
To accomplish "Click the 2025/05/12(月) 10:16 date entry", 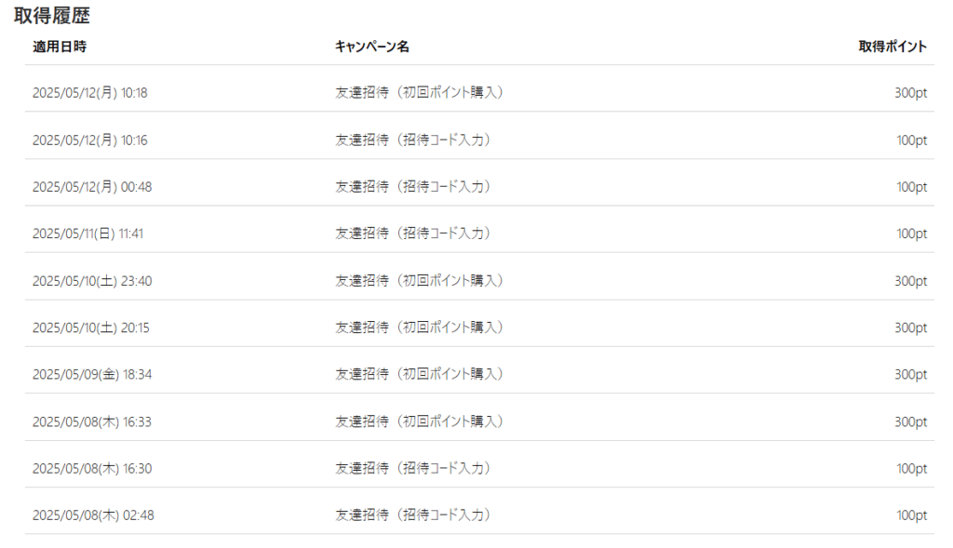I will coord(90,140).
